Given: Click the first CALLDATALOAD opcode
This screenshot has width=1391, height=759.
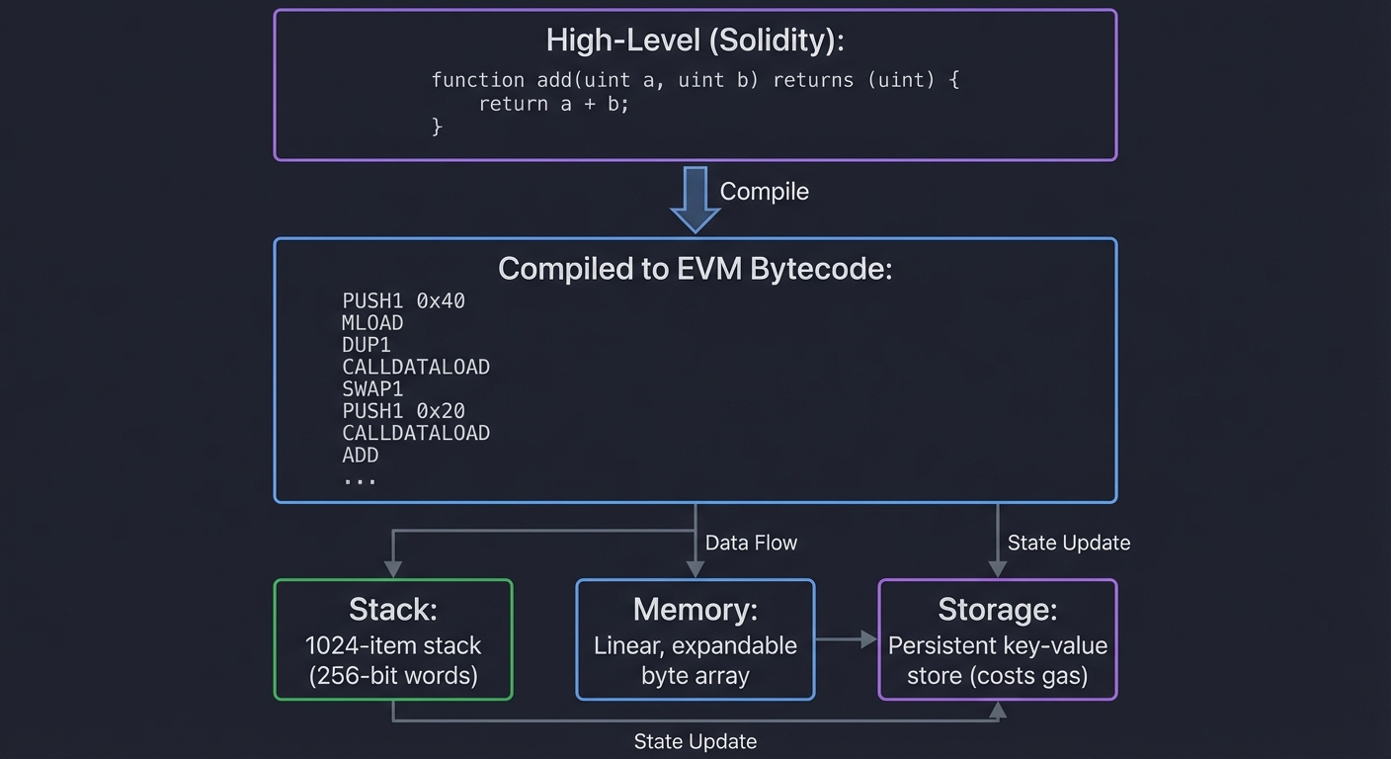Looking at the screenshot, I should 416,367.
